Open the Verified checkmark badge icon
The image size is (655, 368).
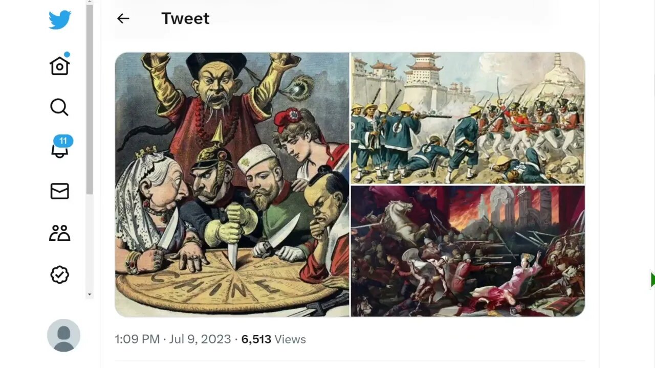[59, 275]
